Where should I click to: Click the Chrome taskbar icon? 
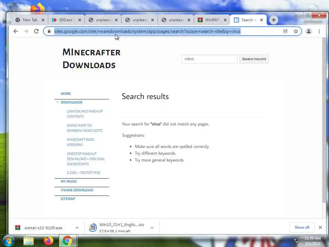tap(67, 241)
